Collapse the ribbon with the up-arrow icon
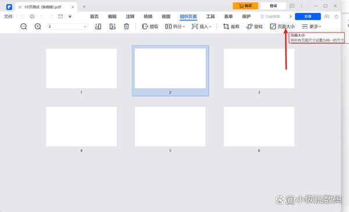Screen dimensions: 349x212 336,16
